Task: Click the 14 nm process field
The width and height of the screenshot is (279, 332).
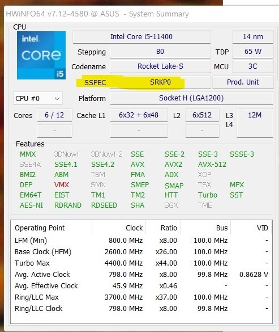Action: pyautogui.click(x=253, y=37)
